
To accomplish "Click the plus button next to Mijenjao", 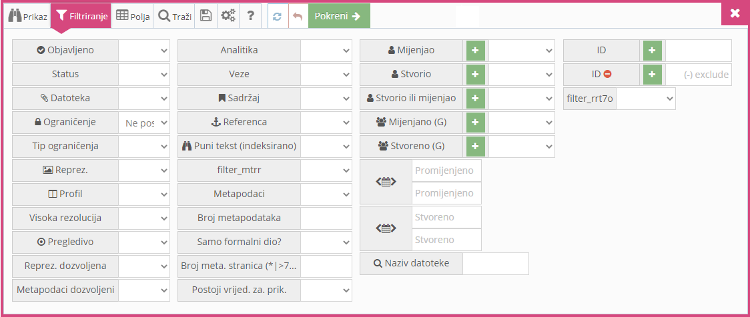I will (475, 51).
